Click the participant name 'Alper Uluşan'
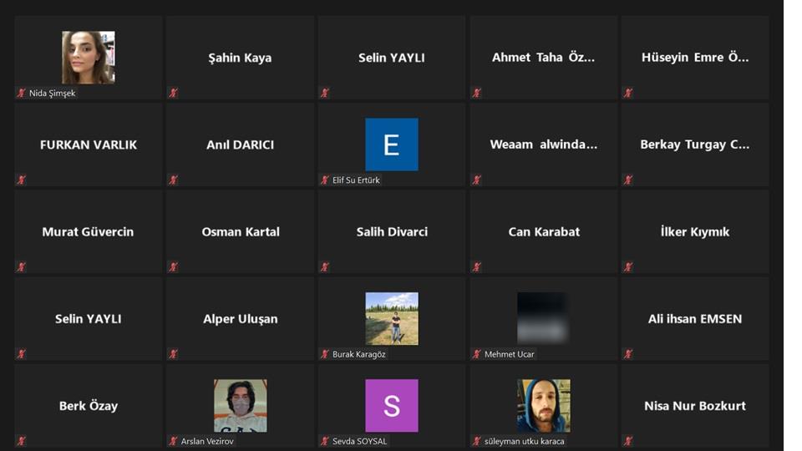Screen dimensions: 802x451 [x=241, y=319]
